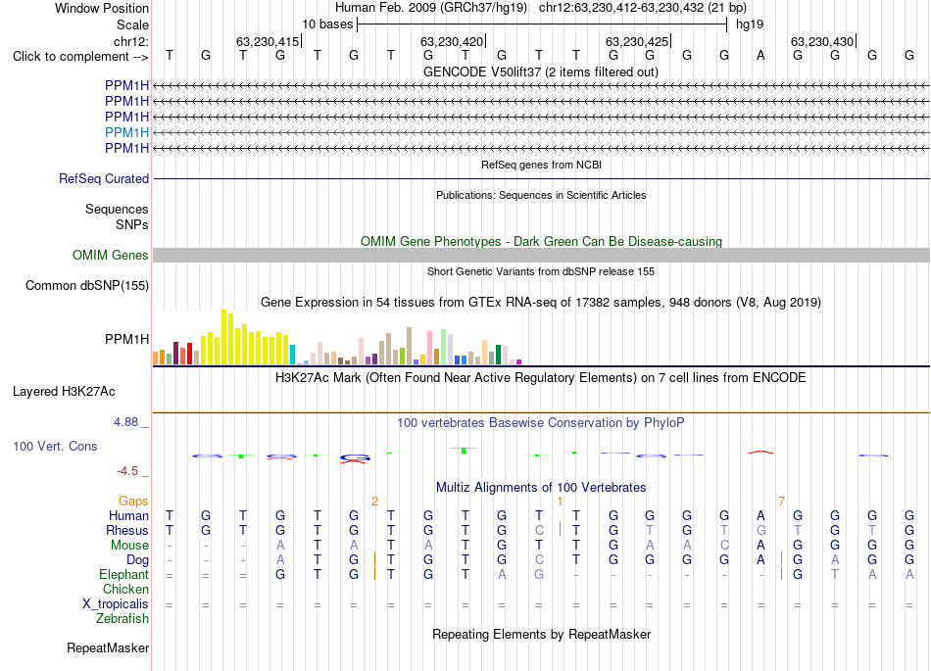Screen dimensions: 931x671
Task: Click the Layered H3K27Ac label
Action: pos(64,392)
